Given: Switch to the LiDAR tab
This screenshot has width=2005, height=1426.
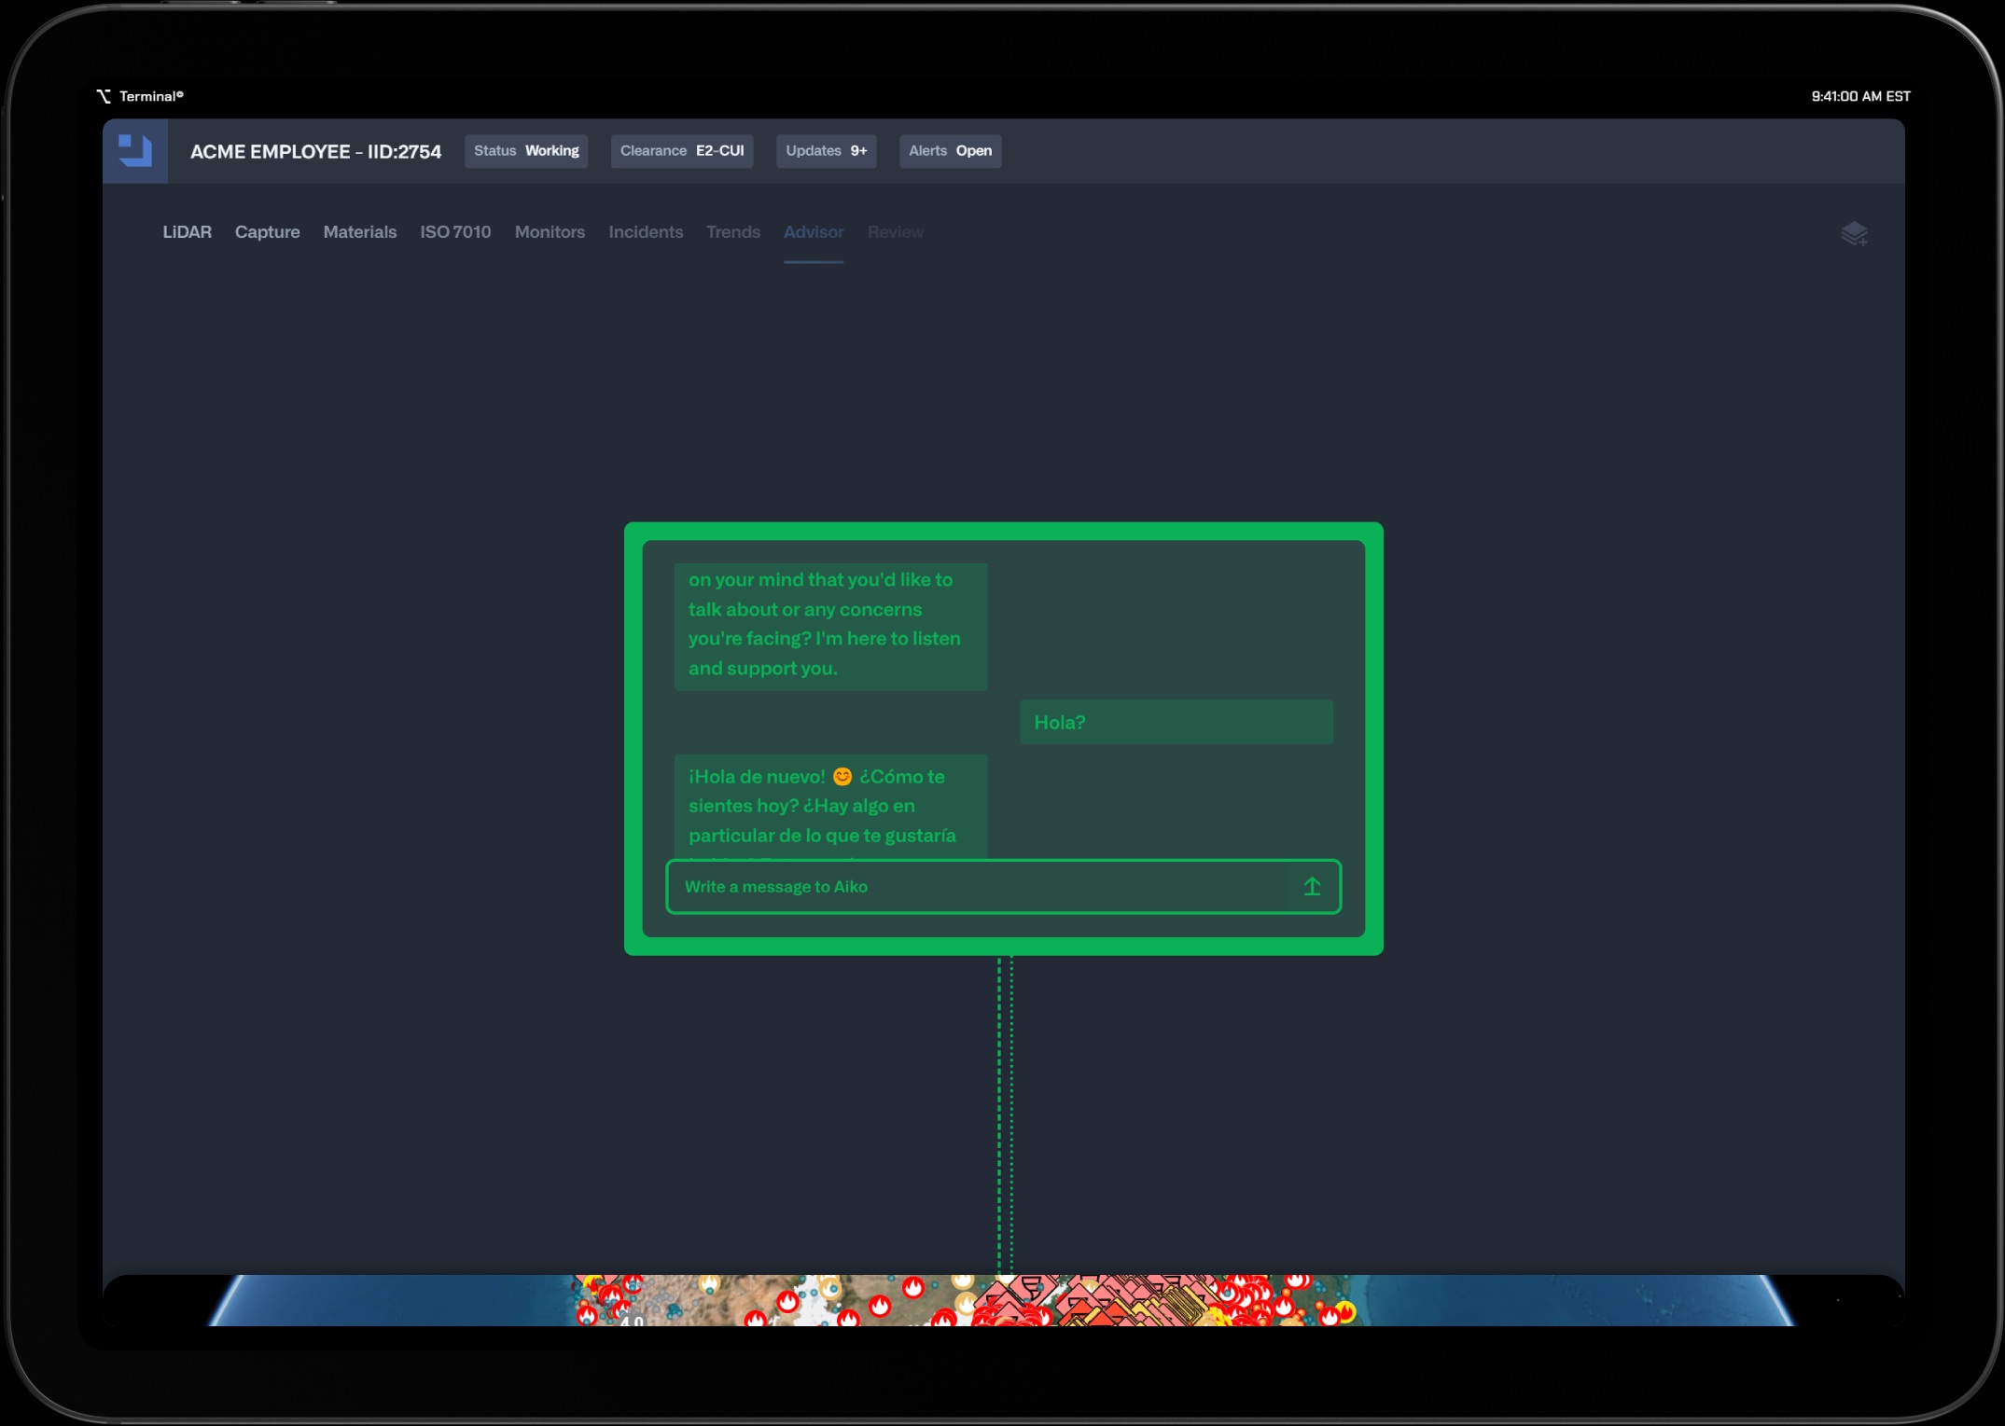Looking at the screenshot, I should [x=187, y=232].
